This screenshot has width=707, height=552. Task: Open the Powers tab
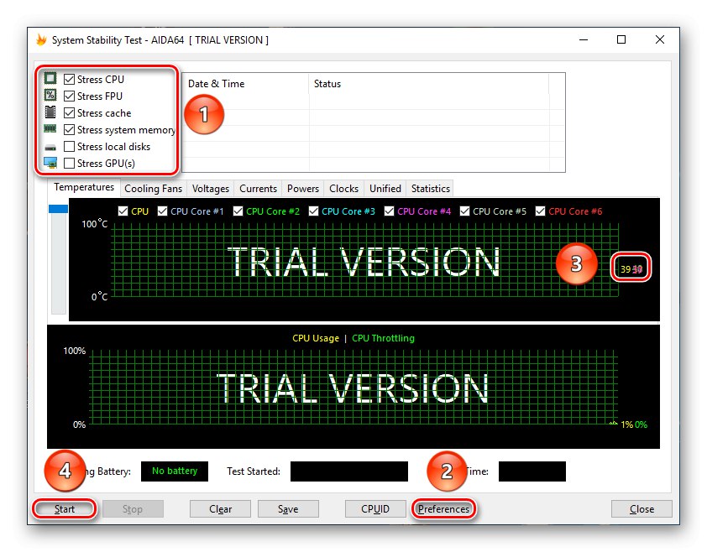pos(303,189)
